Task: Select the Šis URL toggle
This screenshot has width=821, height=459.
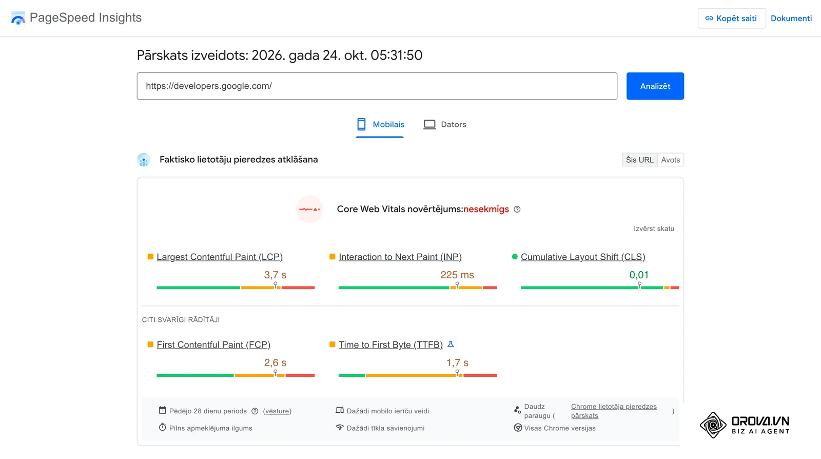Action: point(640,160)
